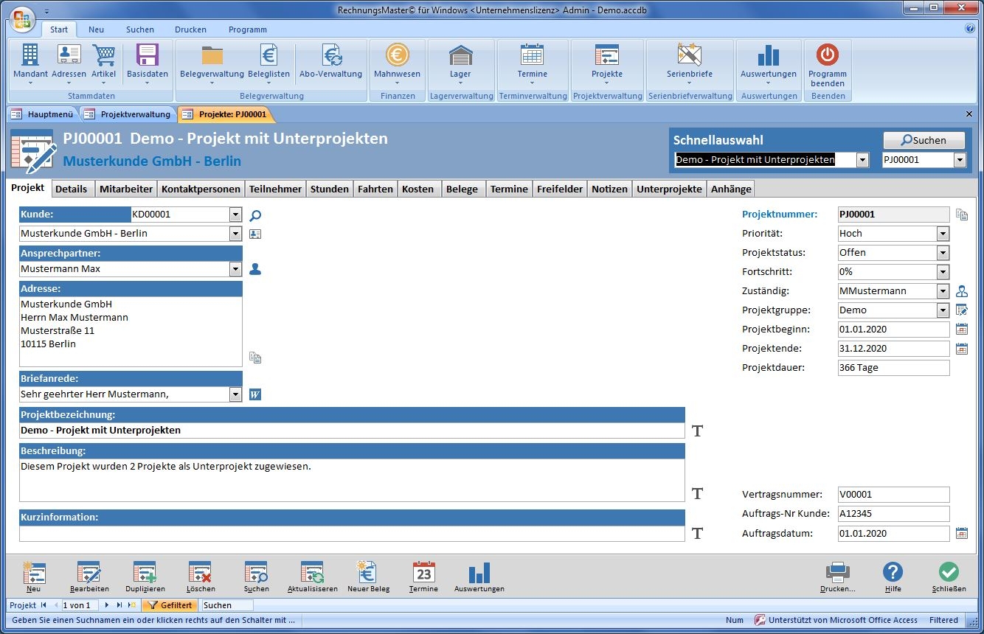Click copy icon next to Projektnummer
The width and height of the screenshot is (984, 634).
click(962, 215)
